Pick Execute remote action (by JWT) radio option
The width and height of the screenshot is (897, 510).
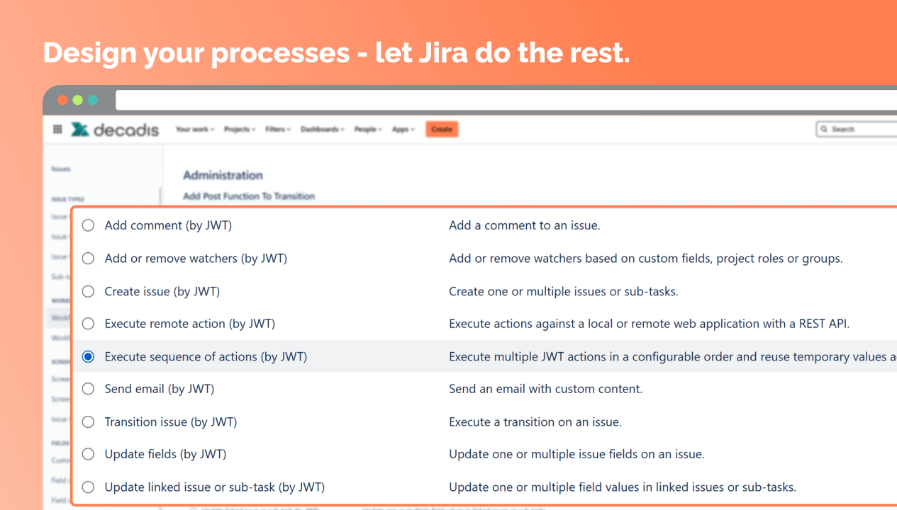click(88, 324)
